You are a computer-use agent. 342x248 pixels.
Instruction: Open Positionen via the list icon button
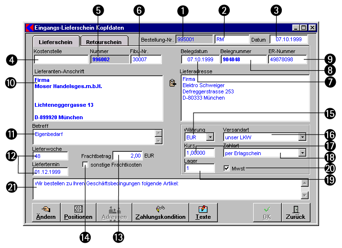(78, 213)
